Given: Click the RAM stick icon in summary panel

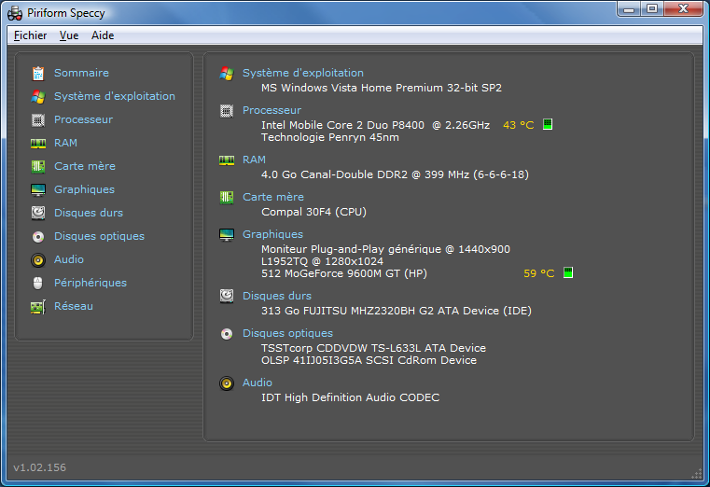Looking at the screenshot, I should 227,160.
